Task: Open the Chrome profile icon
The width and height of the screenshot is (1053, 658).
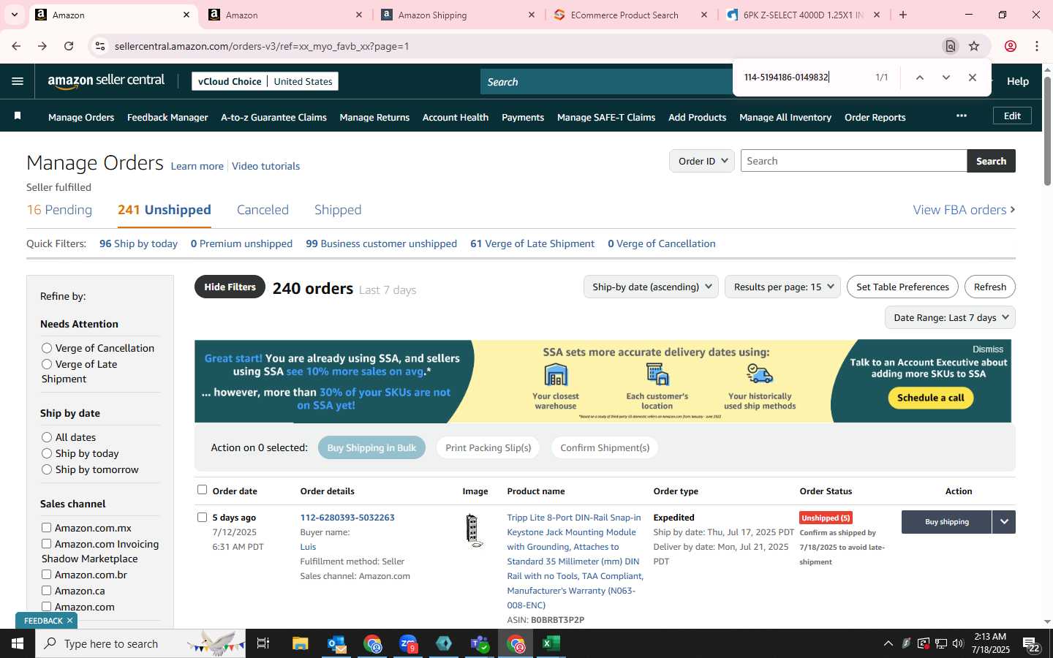Action: pos(1011,46)
